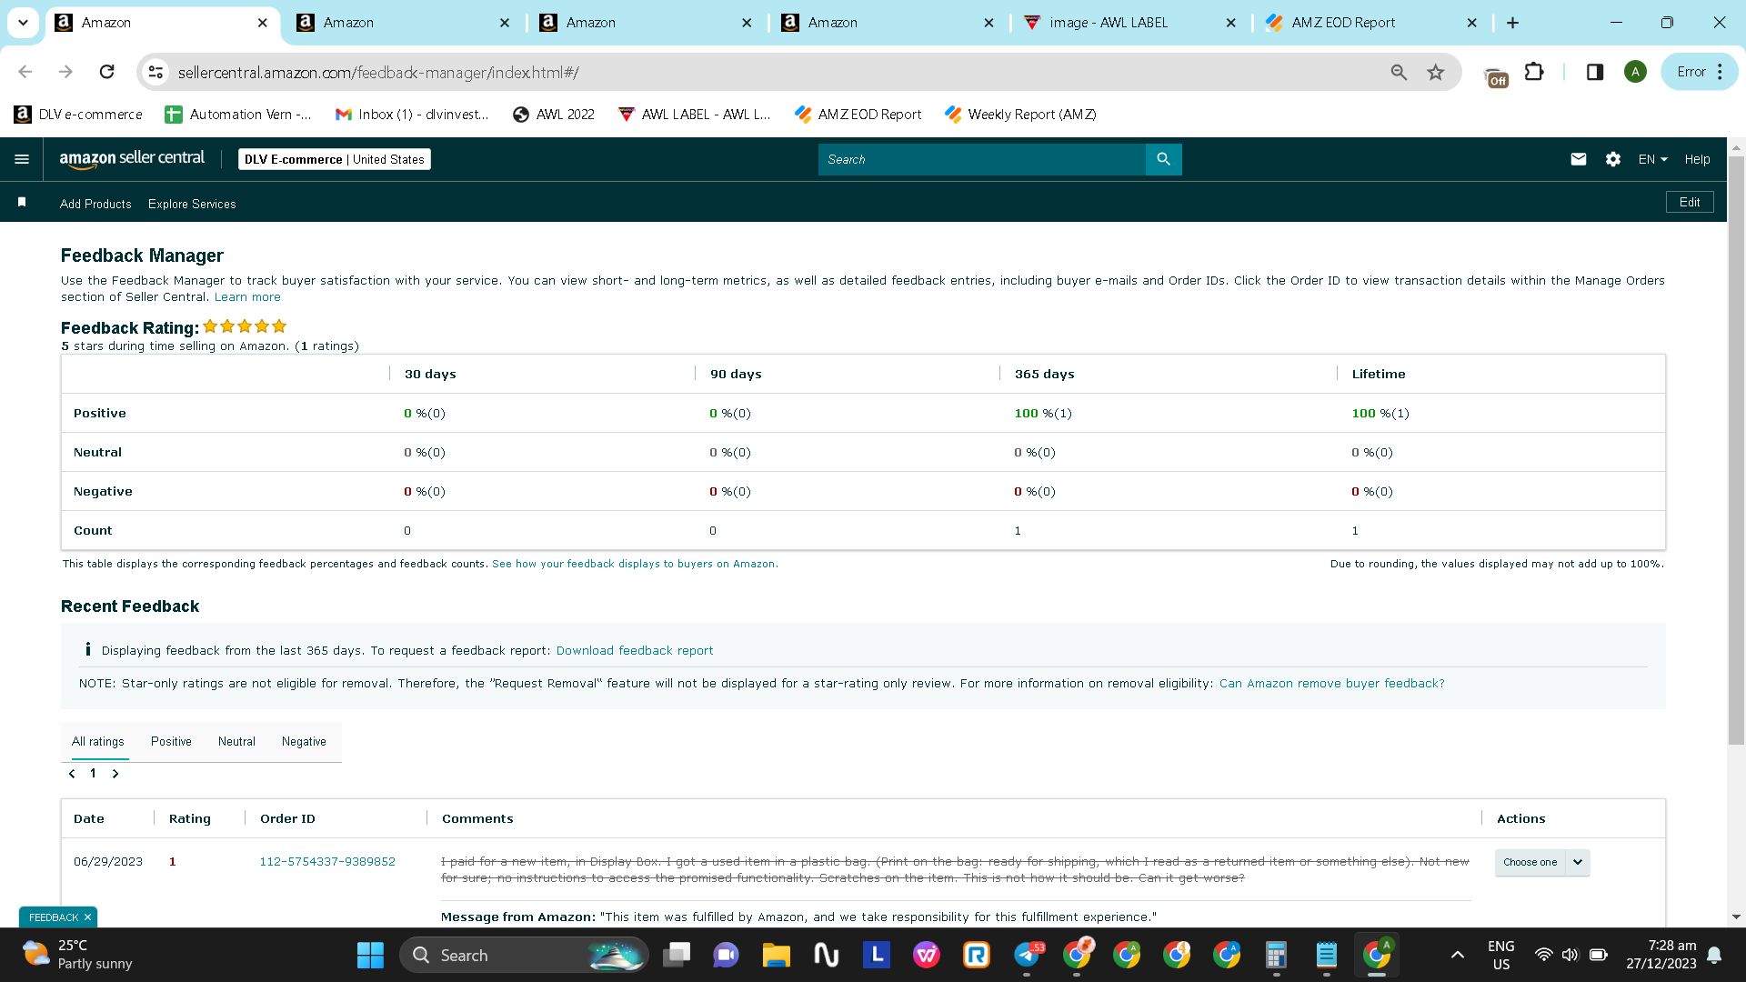Click the ENG US language indicator

(x=1500, y=955)
